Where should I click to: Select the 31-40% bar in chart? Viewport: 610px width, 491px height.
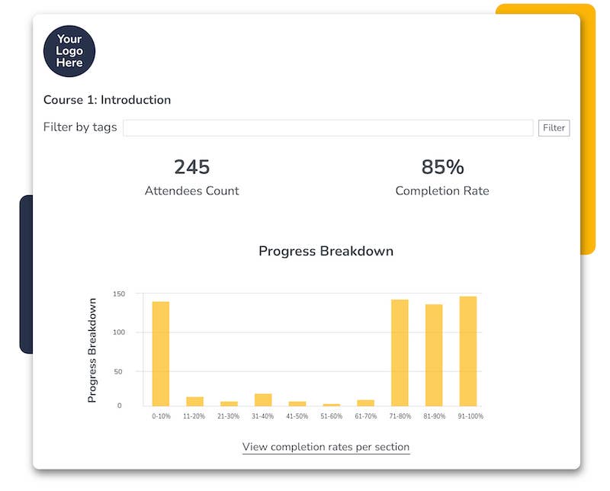point(263,400)
